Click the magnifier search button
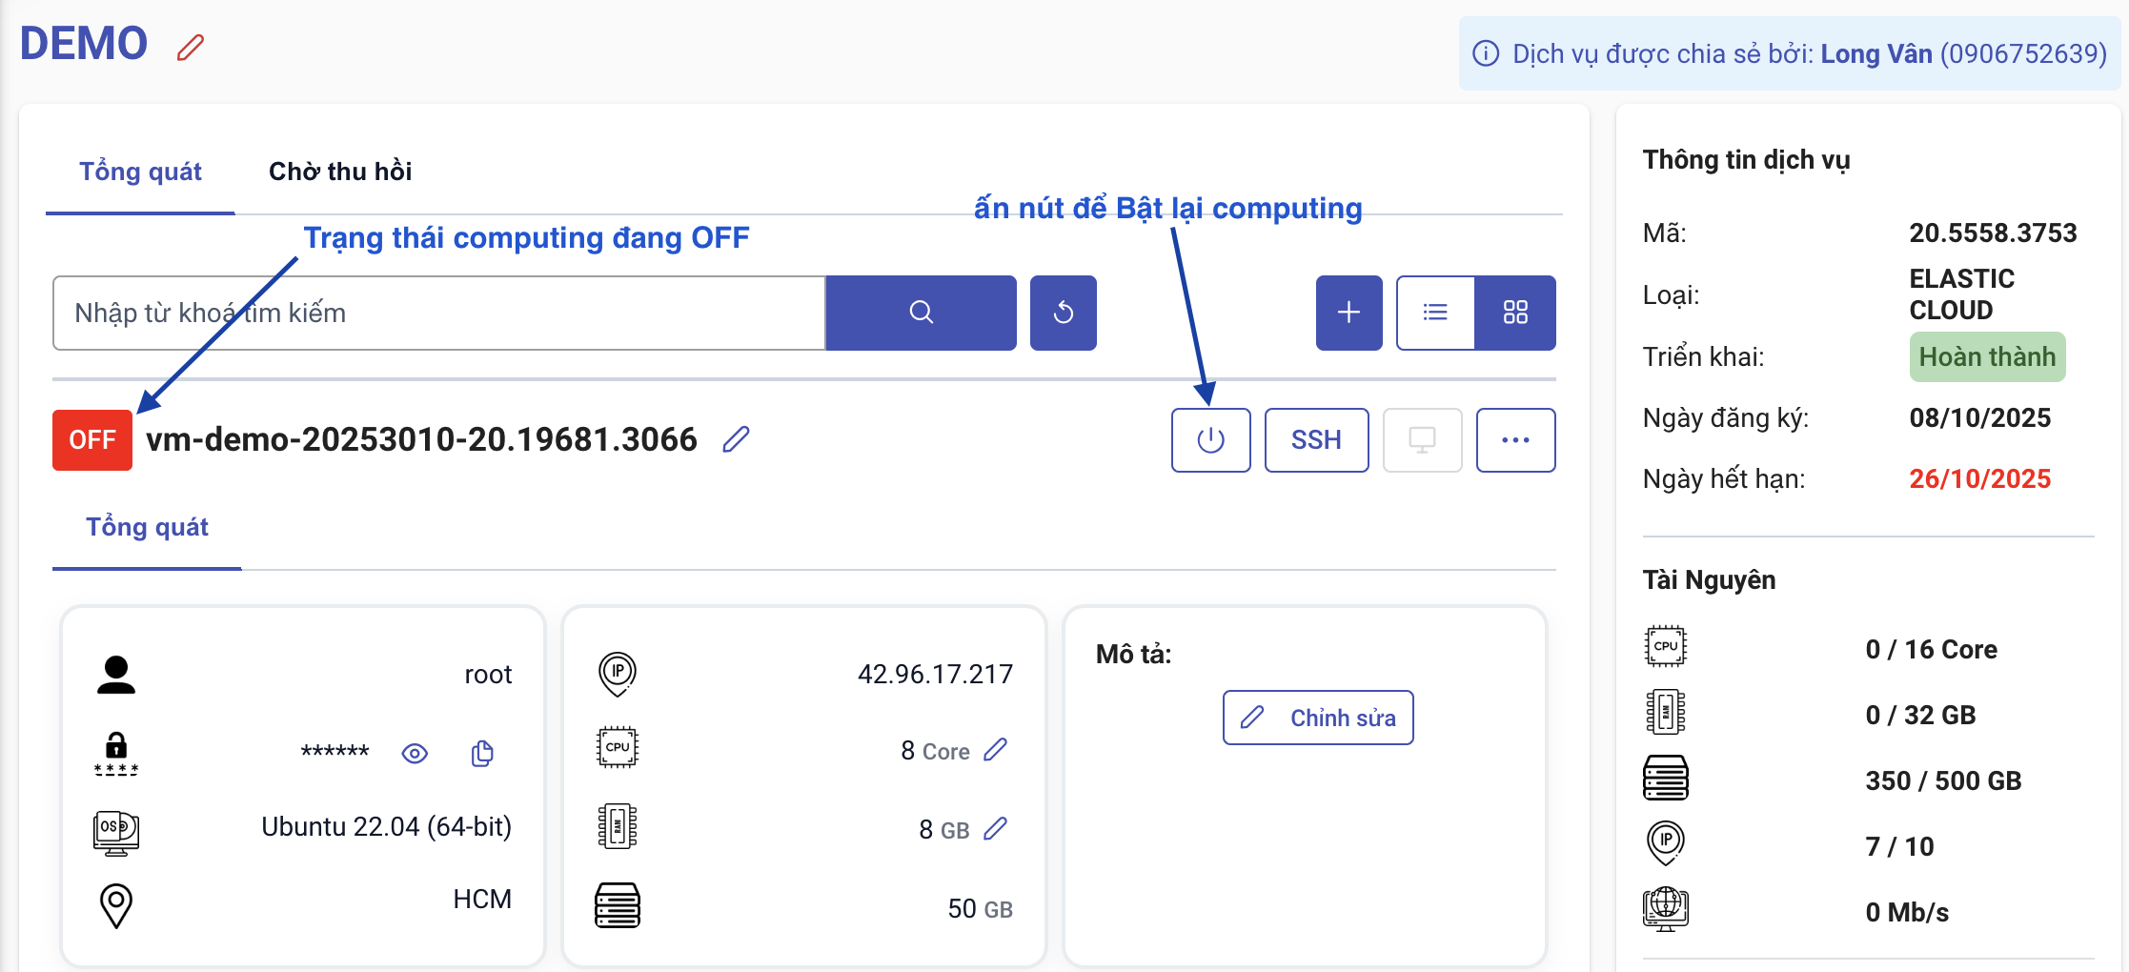Image resolution: width=2129 pixels, height=972 pixels. click(x=921, y=313)
